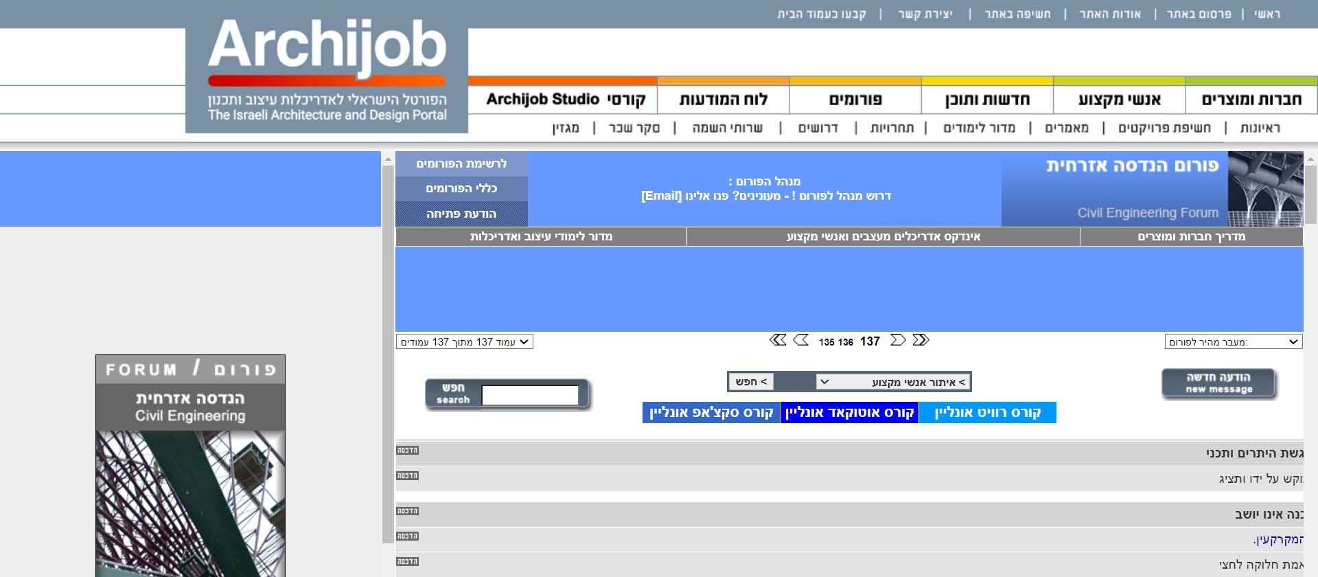Expand the professionals locator dropdown
The image size is (1318, 577).
pos(892,382)
